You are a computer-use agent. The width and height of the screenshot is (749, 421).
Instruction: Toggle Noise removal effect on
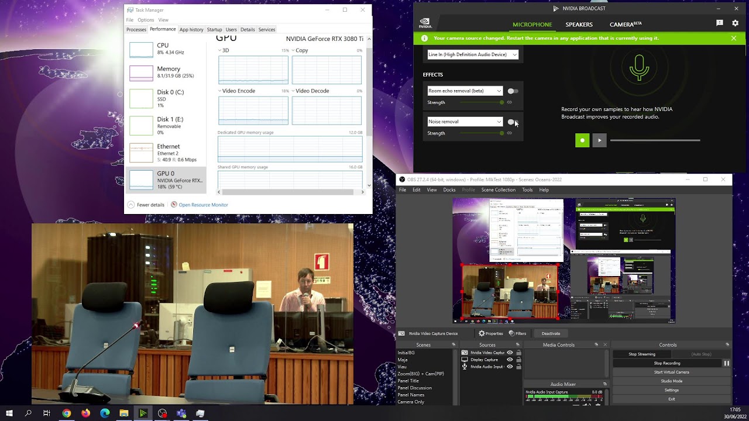coord(513,122)
